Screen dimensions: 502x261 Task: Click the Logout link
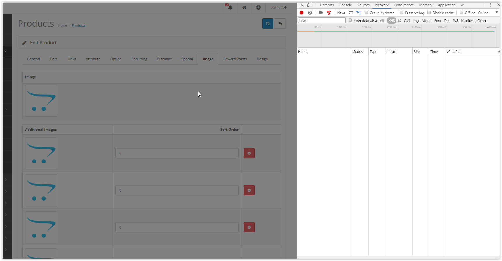click(x=278, y=8)
